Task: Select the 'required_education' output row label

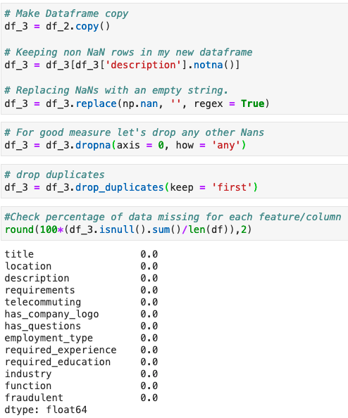Action: click(x=58, y=362)
